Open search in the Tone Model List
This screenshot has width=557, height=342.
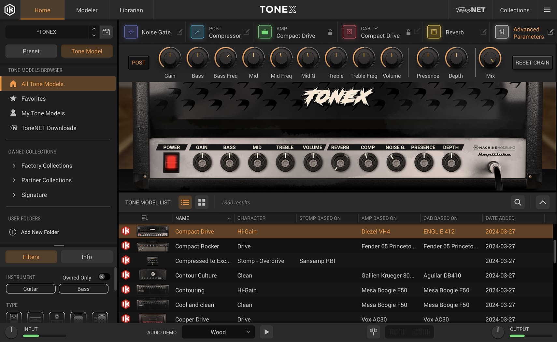click(x=518, y=202)
